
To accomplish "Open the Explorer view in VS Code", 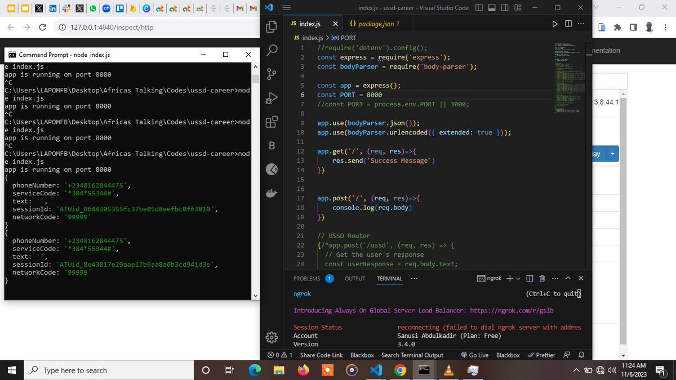I will point(272,26).
